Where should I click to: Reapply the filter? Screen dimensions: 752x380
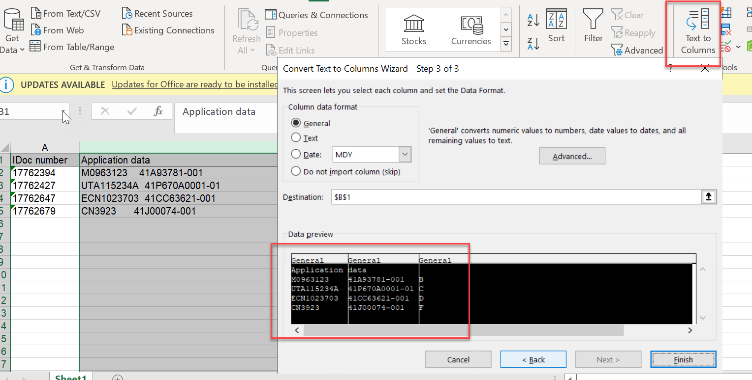[x=633, y=33]
